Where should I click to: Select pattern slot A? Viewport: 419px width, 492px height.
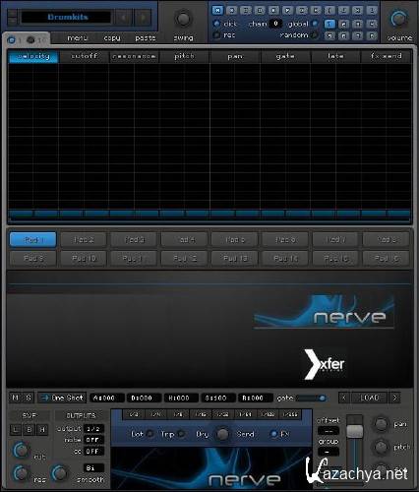click(x=217, y=10)
